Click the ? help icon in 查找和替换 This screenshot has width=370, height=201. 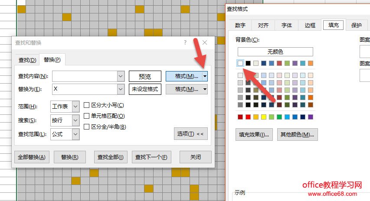tap(185, 42)
